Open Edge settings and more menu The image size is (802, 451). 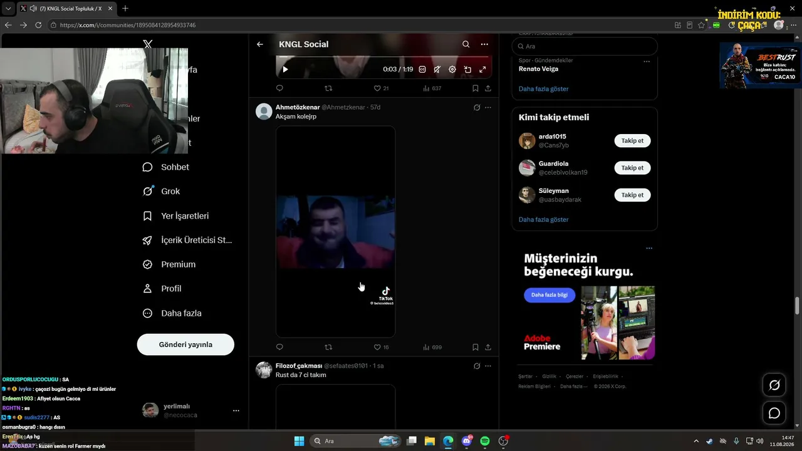coord(793,25)
